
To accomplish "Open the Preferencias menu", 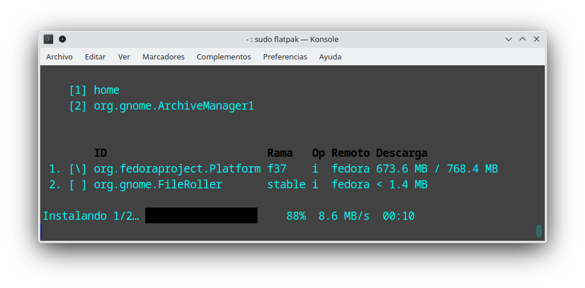I will coord(285,57).
